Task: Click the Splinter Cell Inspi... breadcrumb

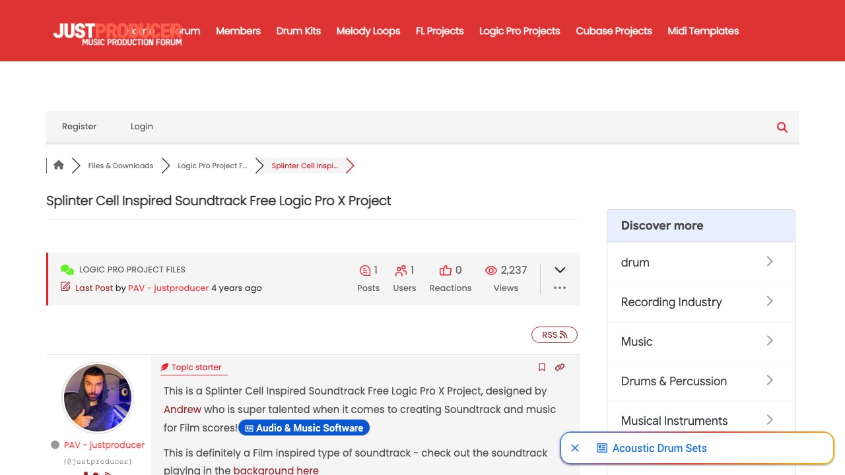Action: coord(305,166)
